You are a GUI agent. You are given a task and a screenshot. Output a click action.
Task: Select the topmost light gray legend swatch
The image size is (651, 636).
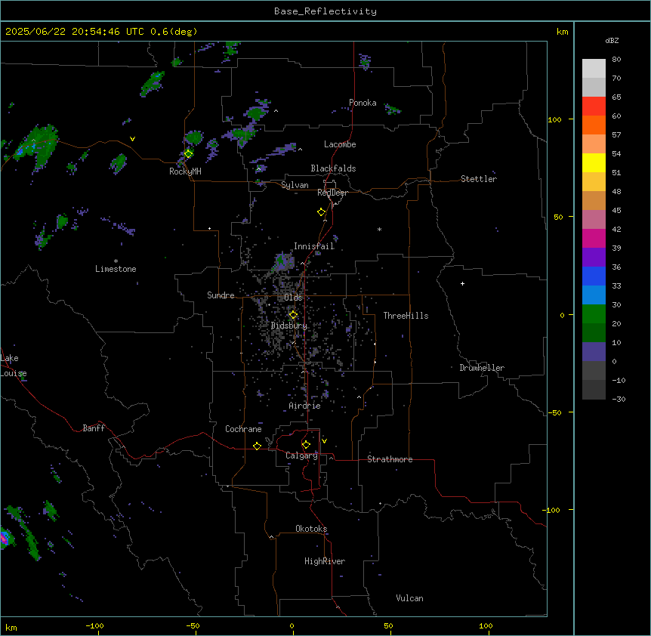594,69
